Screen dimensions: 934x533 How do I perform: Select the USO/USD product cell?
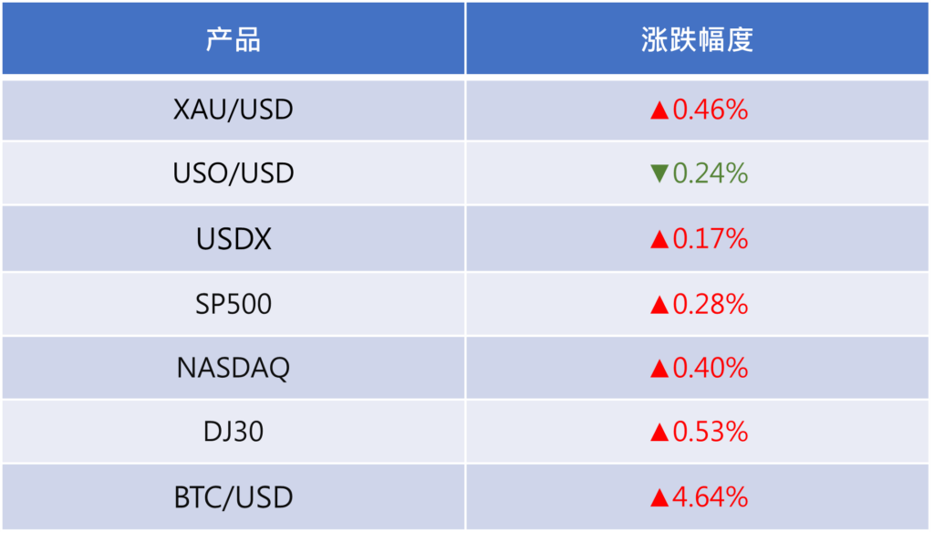click(233, 173)
